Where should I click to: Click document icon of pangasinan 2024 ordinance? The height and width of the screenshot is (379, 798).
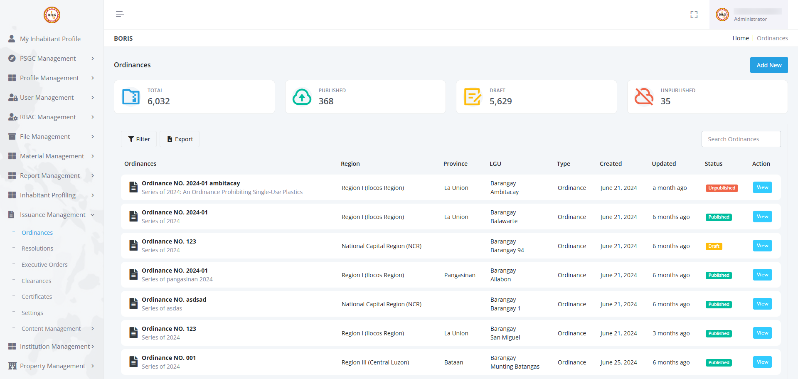click(133, 274)
